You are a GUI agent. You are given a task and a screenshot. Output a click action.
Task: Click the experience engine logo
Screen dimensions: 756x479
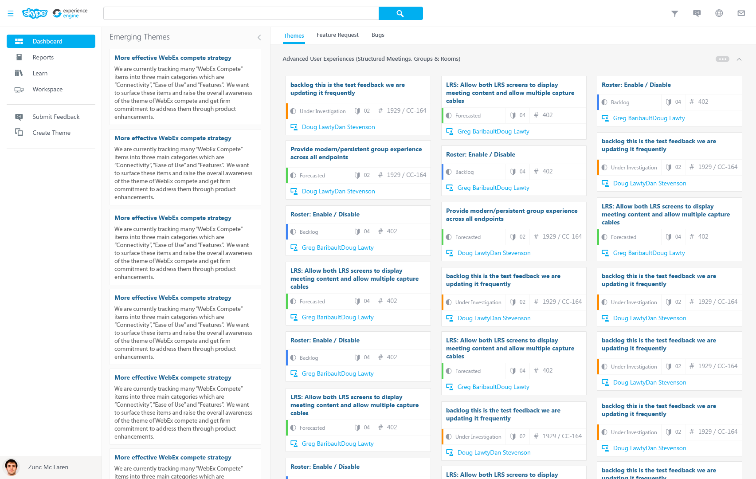click(70, 13)
